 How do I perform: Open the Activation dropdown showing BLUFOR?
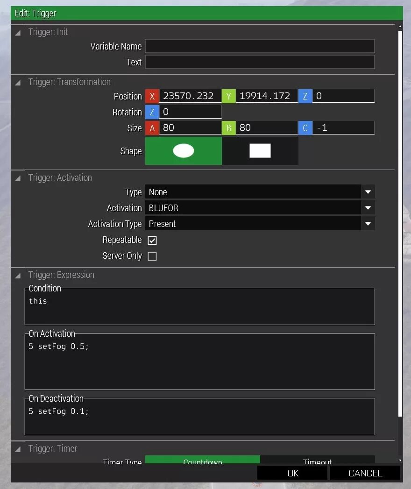260,208
